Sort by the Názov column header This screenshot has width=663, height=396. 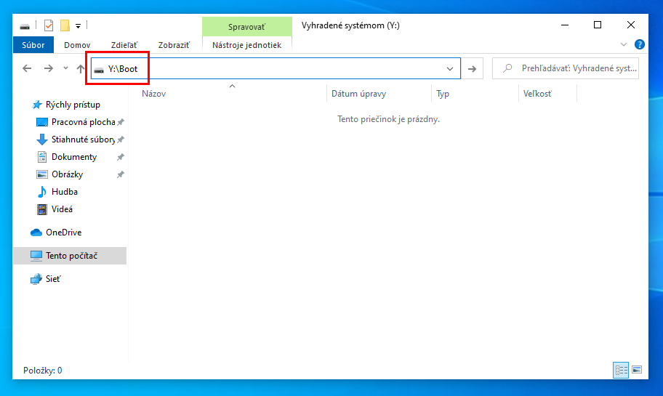click(x=154, y=94)
